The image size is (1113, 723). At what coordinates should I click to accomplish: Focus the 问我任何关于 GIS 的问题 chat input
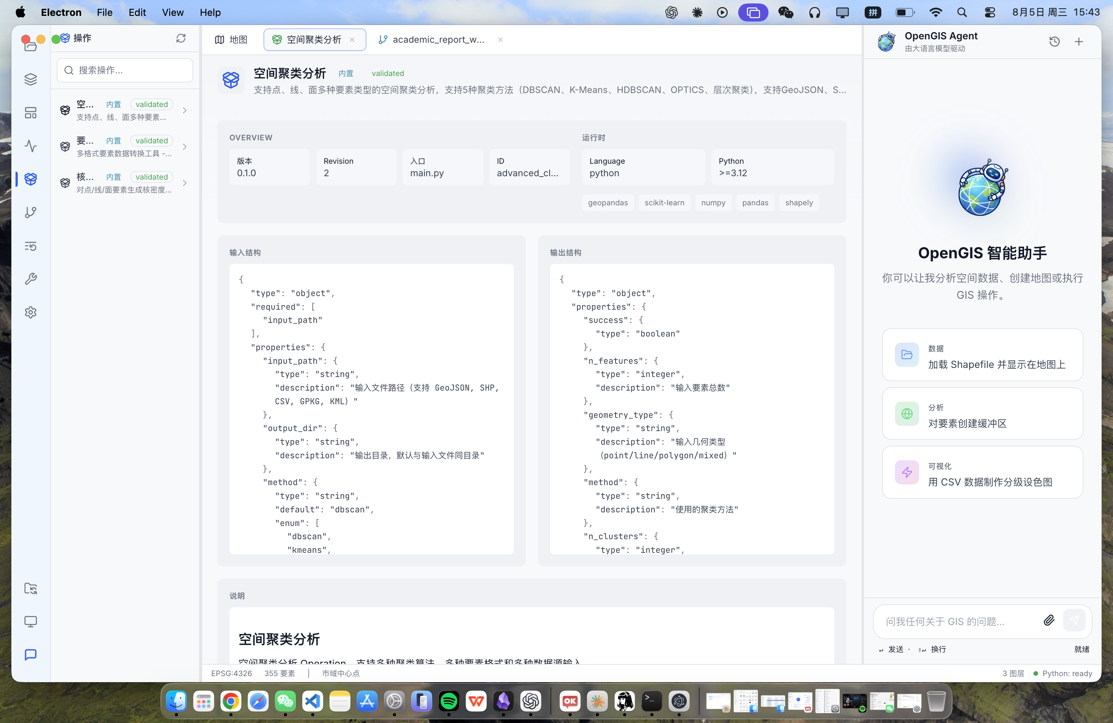pyautogui.click(x=959, y=621)
